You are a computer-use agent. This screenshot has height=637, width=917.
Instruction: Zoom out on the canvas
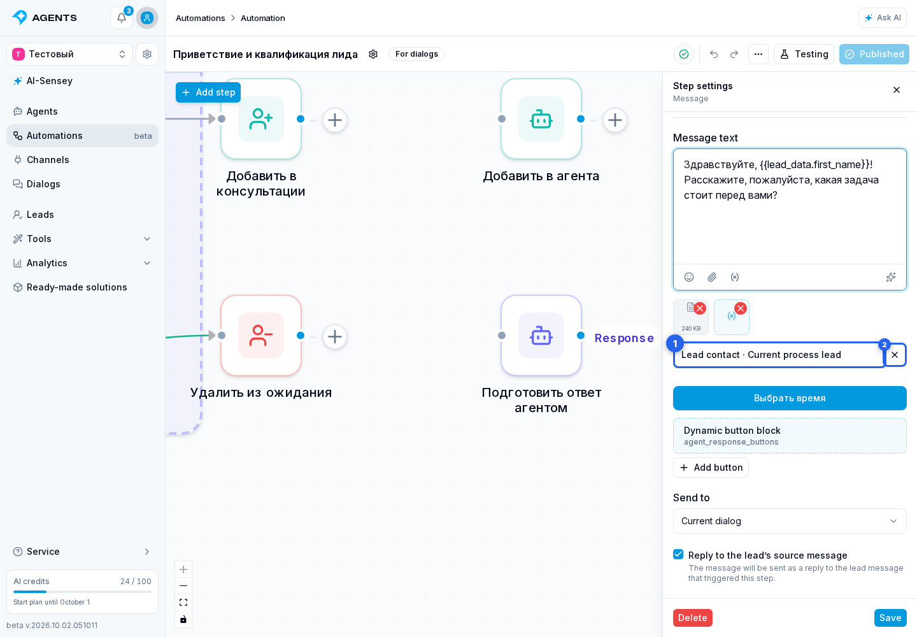click(183, 586)
